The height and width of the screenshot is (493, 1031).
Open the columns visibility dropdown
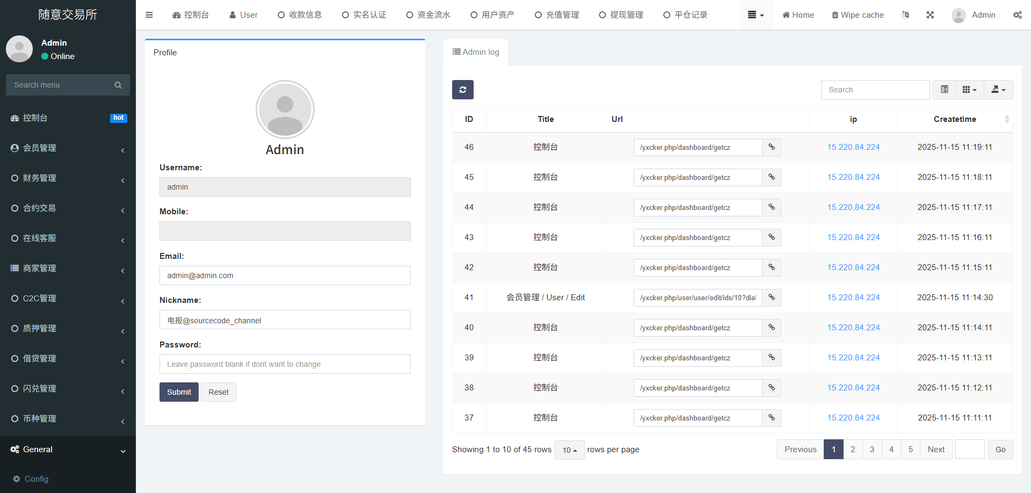coord(969,90)
